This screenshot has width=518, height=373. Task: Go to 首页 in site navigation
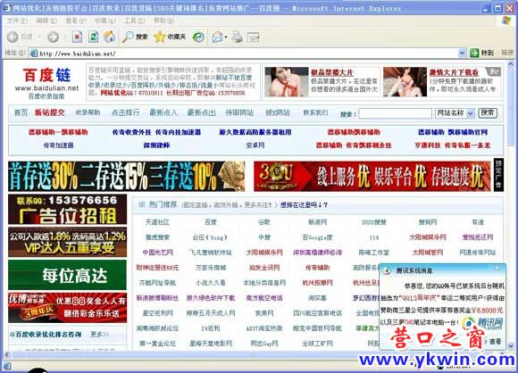[x=21, y=112]
